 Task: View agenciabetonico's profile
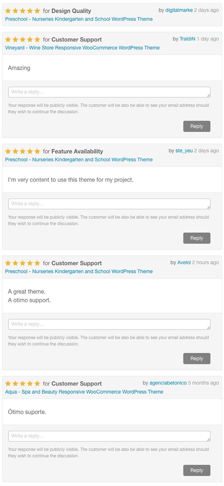[x=168, y=383]
